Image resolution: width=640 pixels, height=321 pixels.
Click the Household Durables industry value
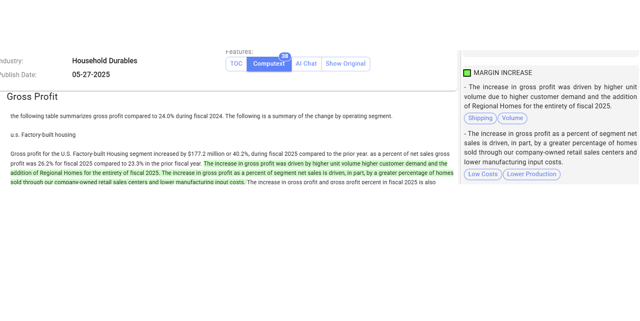tap(105, 61)
